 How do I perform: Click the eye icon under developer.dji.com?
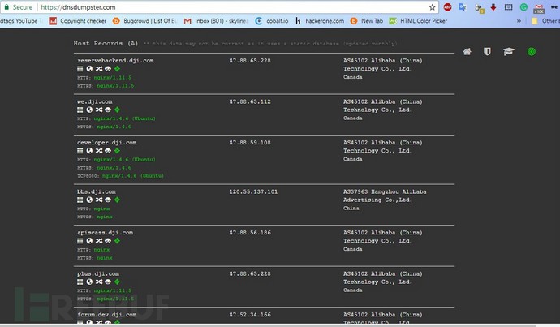108,151
